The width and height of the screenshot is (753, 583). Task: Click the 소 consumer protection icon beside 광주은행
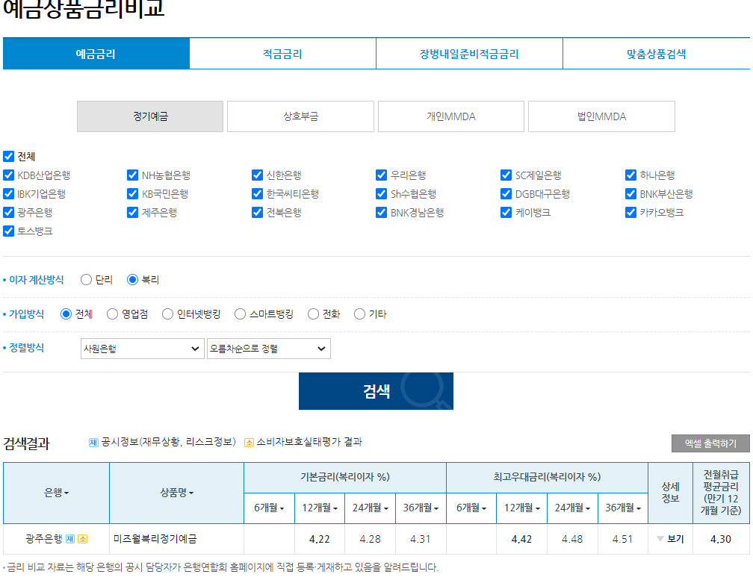click(83, 539)
